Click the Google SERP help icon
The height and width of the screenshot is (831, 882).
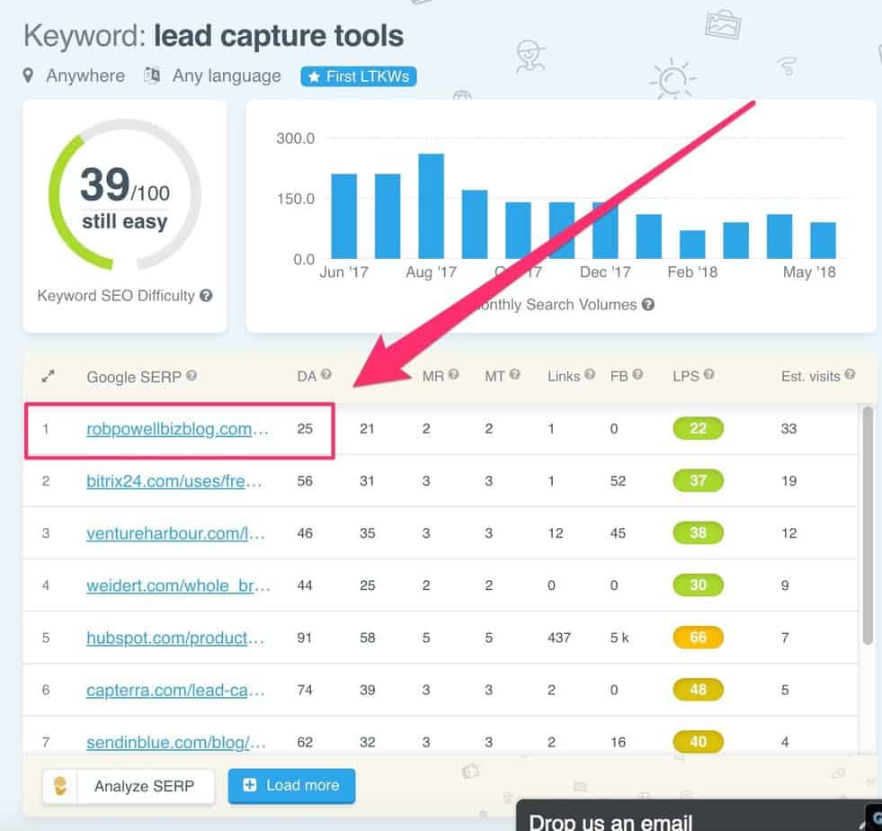(x=192, y=377)
